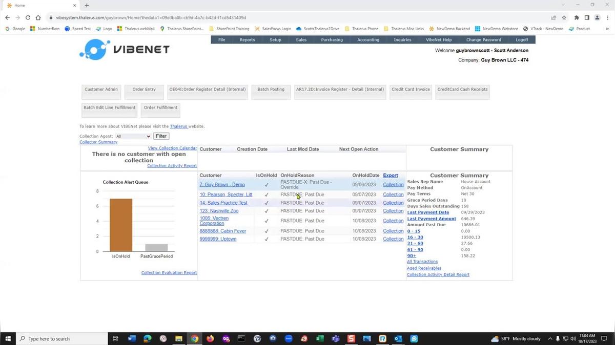The width and height of the screenshot is (615, 345).
Task: Open the browser extensions puzzle icon
Action: (x=577, y=17)
